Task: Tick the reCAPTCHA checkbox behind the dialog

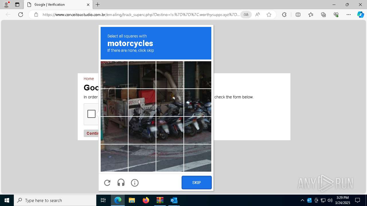Action: [x=91, y=114]
